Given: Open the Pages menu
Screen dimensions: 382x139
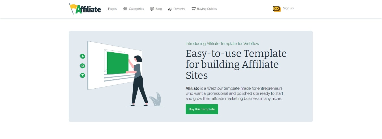Looking at the screenshot, I should tap(112, 9).
